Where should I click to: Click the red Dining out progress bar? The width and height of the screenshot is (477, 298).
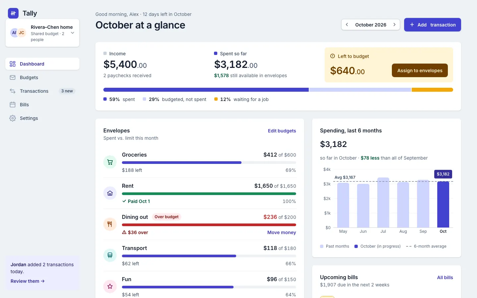(x=209, y=225)
